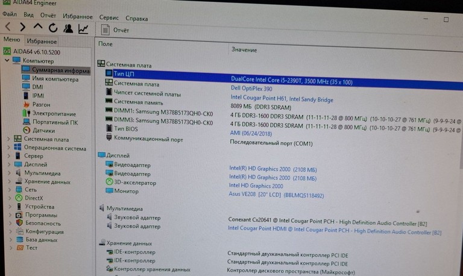Expand the DirectX tree node
This screenshot has width=463, height=276.
click(10, 198)
